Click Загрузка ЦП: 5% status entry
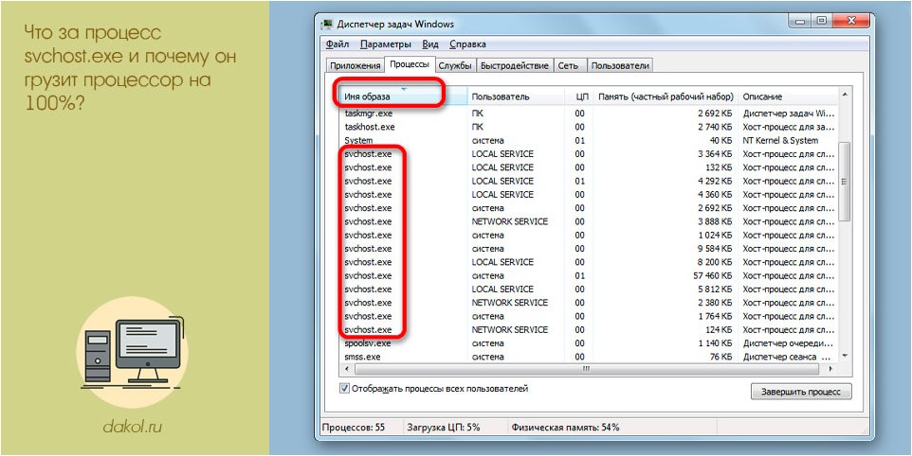The image size is (912, 456). (444, 428)
